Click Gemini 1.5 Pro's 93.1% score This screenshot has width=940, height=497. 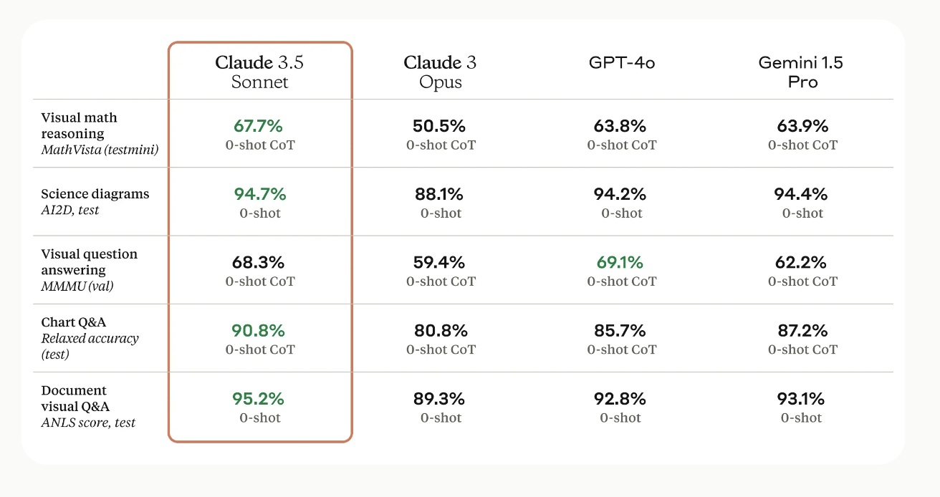pyautogui.click(x=801, y=399)
